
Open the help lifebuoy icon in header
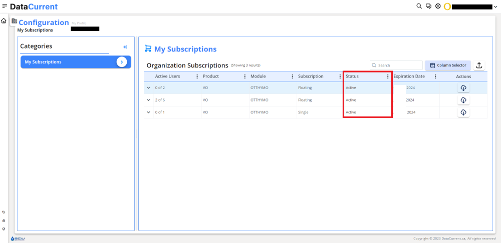point(438,6)
